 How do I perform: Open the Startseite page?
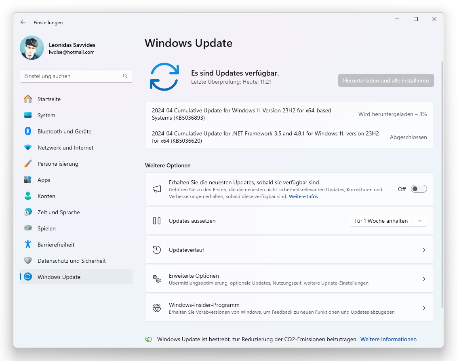pyautogui.click(x=76, y=99)
